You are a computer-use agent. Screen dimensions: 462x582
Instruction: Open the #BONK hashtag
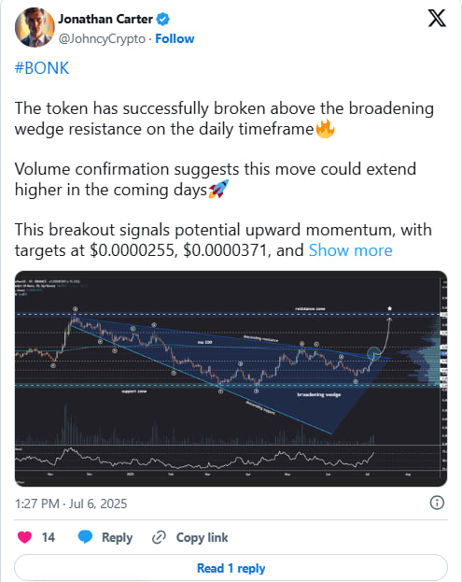pyautogui.click(x=42, y=68)
